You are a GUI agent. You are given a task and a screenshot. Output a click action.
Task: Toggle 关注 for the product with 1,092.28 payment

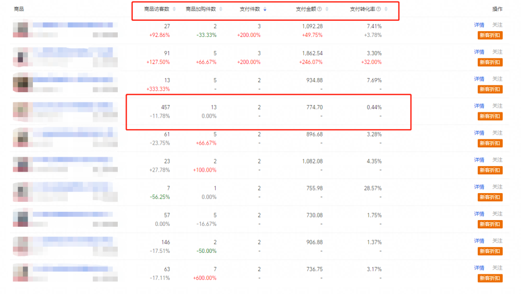(498, 25)
